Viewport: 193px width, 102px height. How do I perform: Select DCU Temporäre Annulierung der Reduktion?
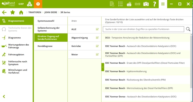click(146, 38)
